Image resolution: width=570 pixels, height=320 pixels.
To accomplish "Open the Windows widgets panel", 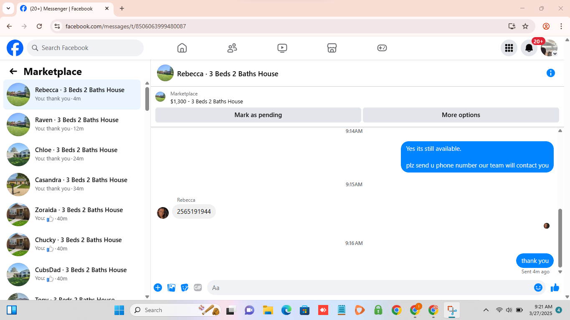I will pyautogui.click(x=12, y=310).
